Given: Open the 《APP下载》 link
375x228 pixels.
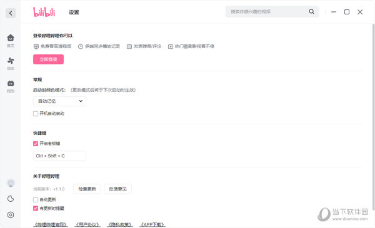Looking at the screenshot, I should pos(152,225).
